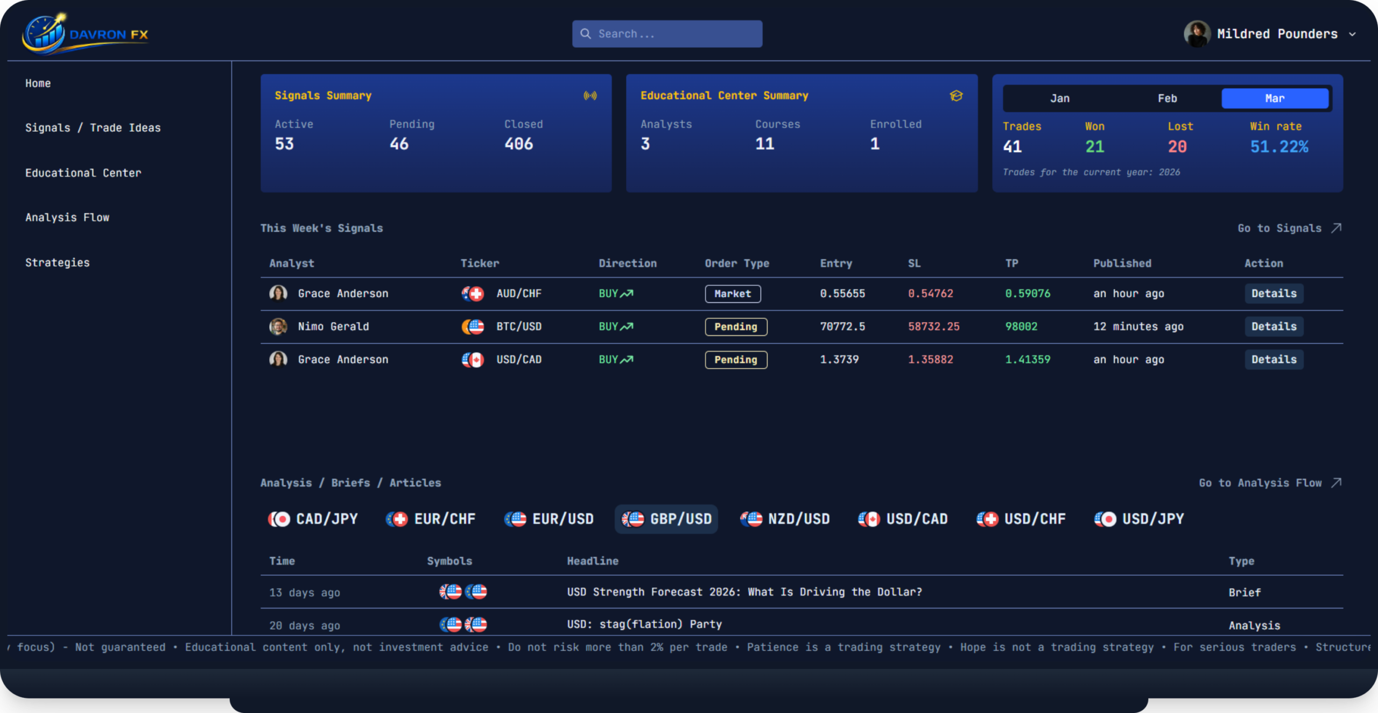
Task: Click Nimo Gerald's avatar in the signals table
Action: click(x=279, y=326)
